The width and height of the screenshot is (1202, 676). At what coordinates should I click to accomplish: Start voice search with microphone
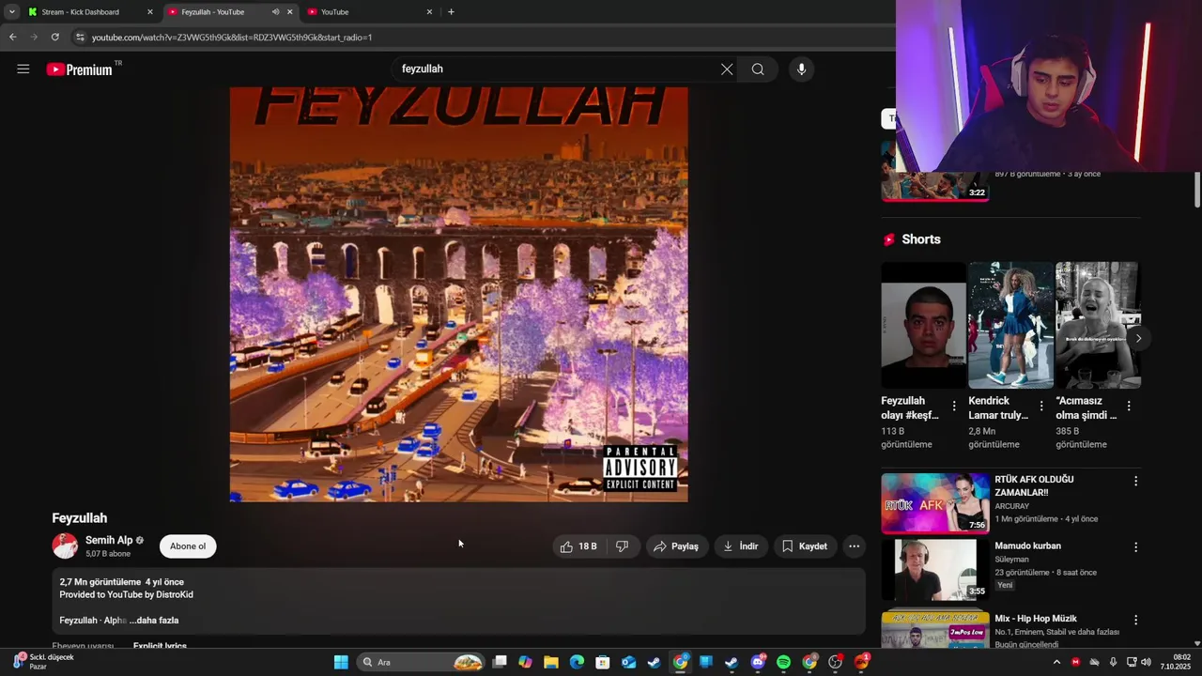click(801, 69)
